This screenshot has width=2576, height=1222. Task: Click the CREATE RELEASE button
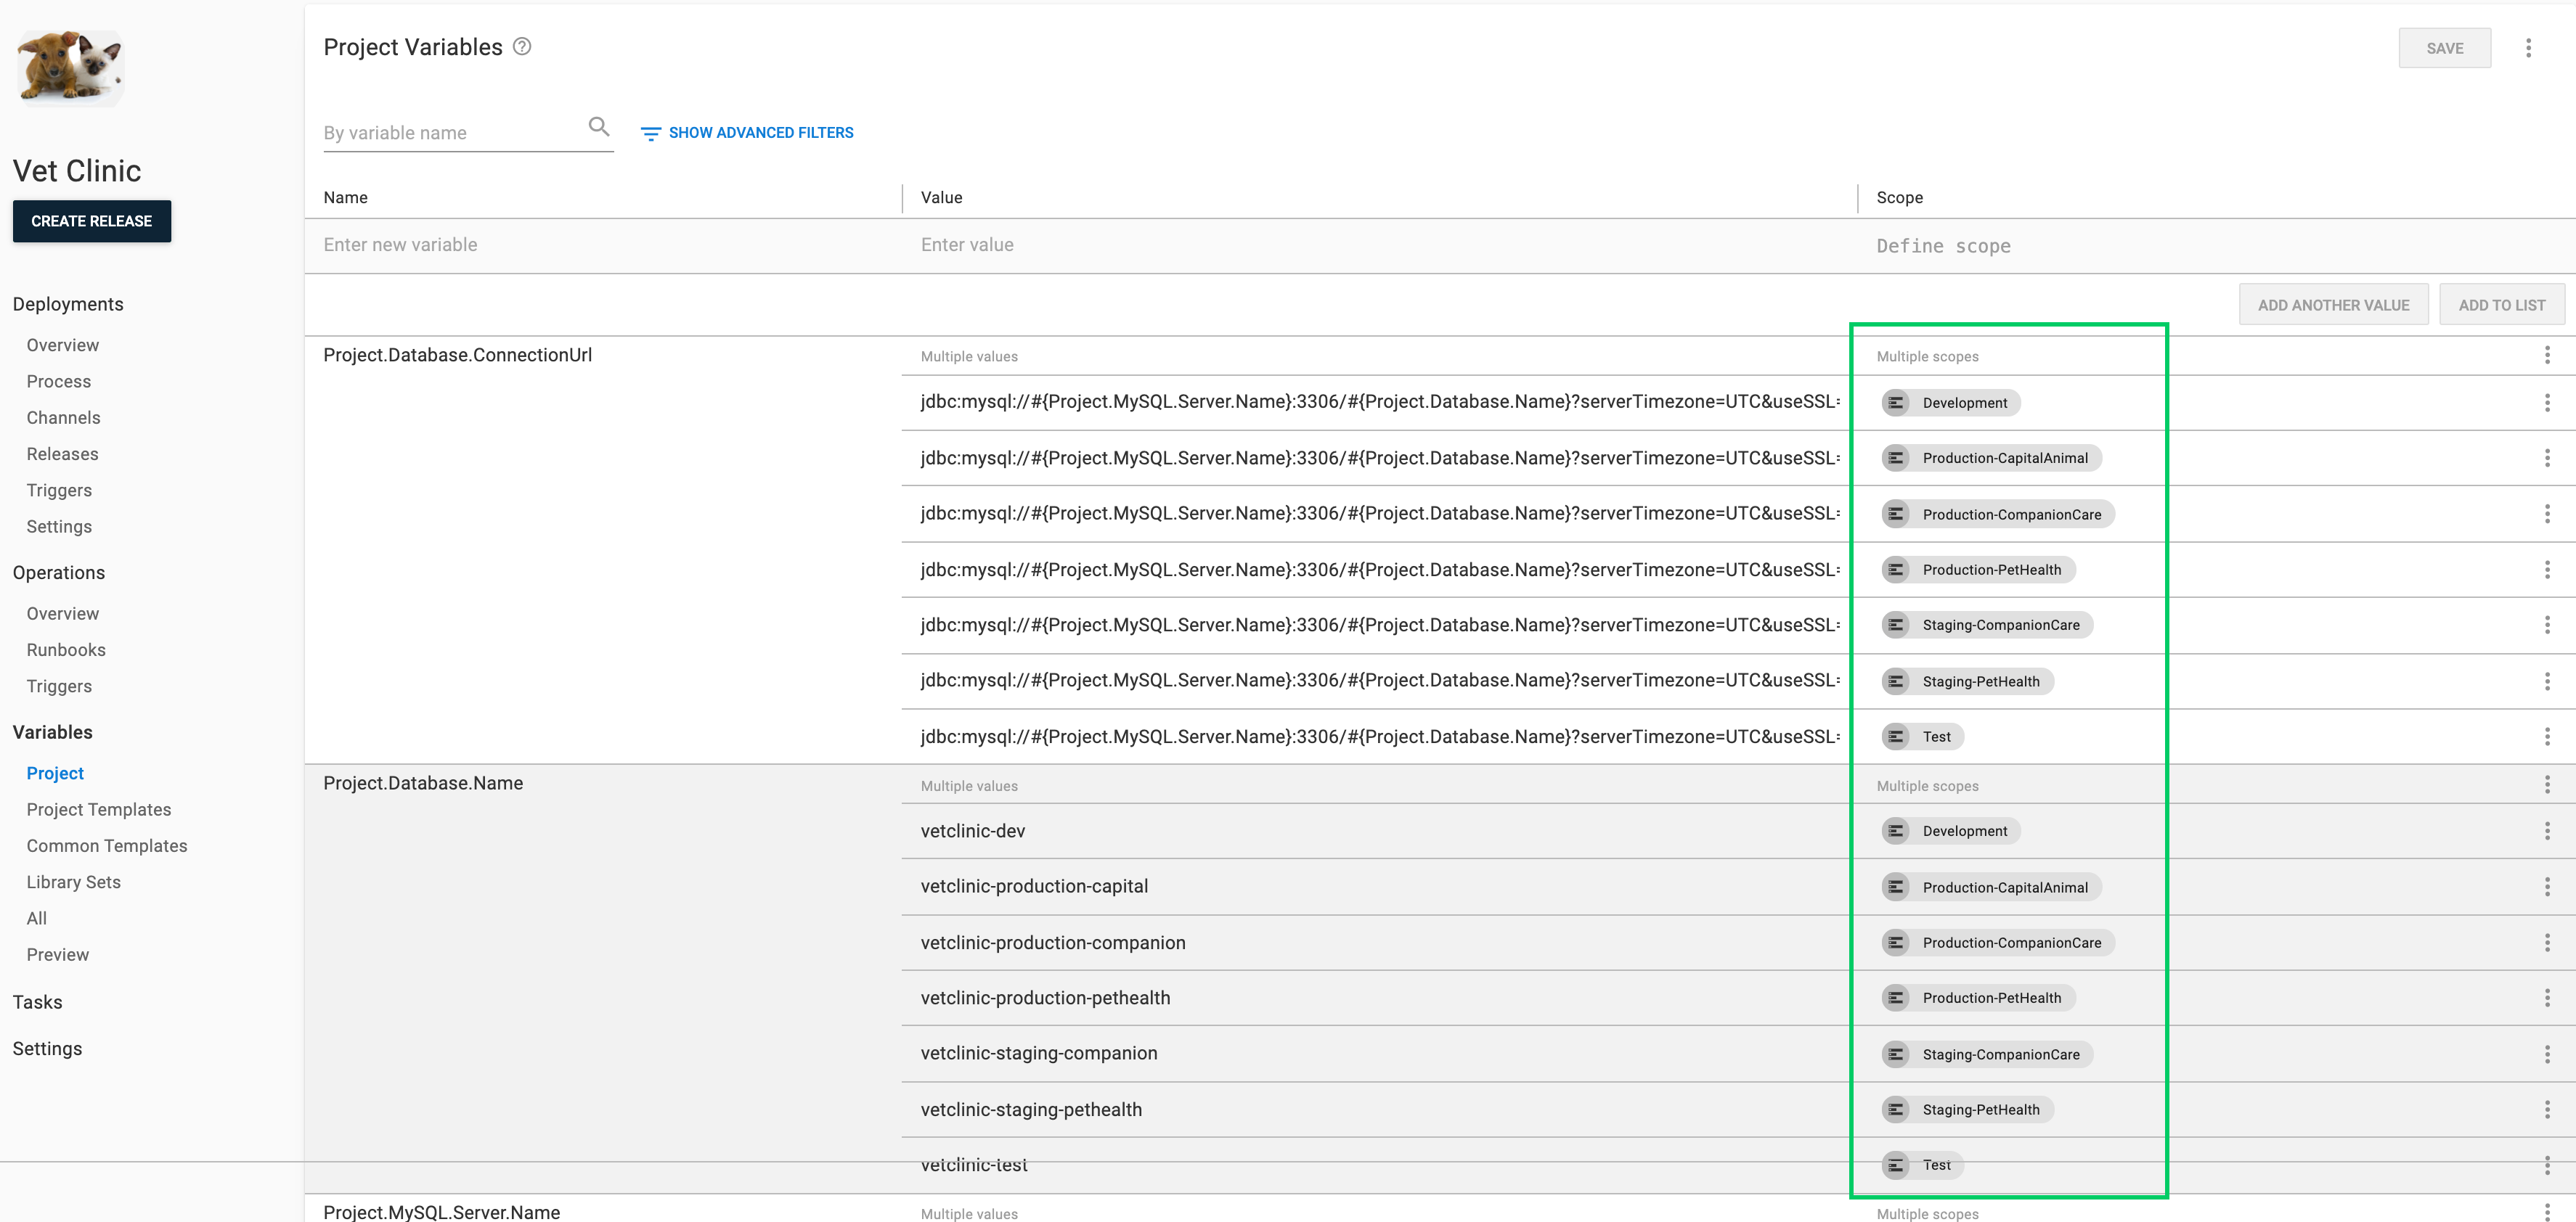[x=91, y=221]
